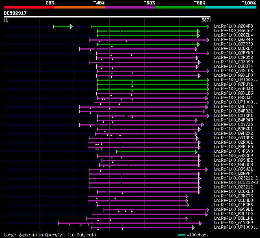260x238 pixels.
Task: Choose the UniRef100_B3L1C0 entry
Action: (x=233, y=214)
